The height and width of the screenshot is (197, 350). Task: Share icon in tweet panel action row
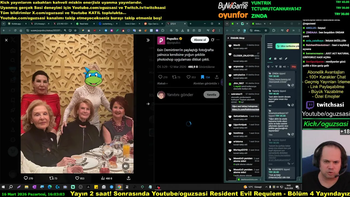coord(217,77)
